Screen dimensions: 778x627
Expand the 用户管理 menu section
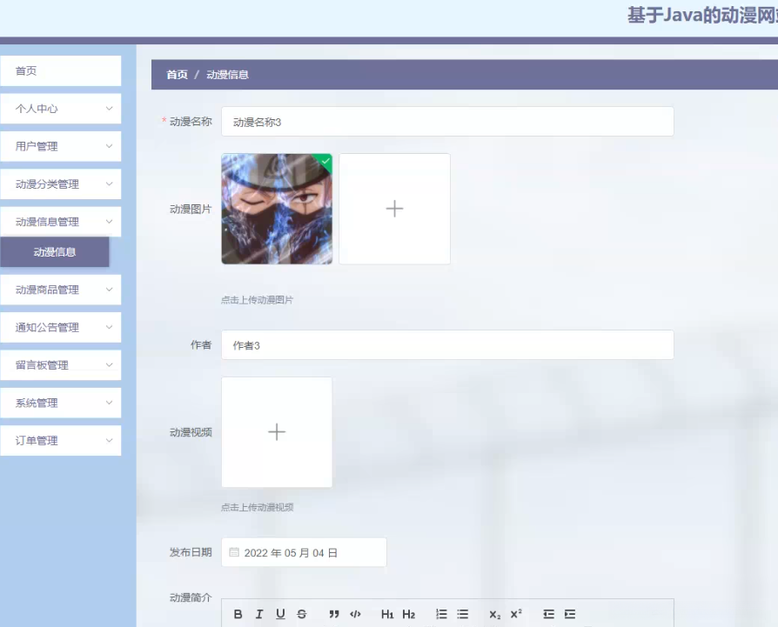click(61, 146)
